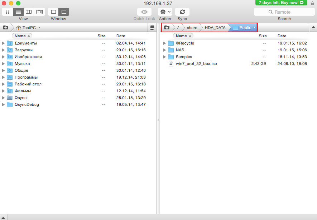This screenshot has height=220, width=317.
Task: Select the Рабочий стол folder icon
Action: (x=10, y=84)
